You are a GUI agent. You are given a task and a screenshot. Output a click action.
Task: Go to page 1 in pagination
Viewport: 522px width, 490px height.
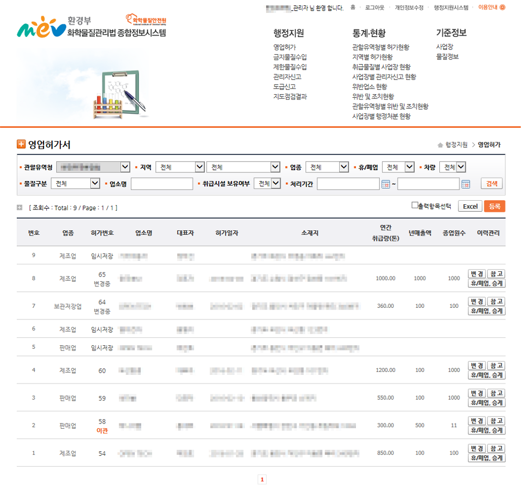262,480
